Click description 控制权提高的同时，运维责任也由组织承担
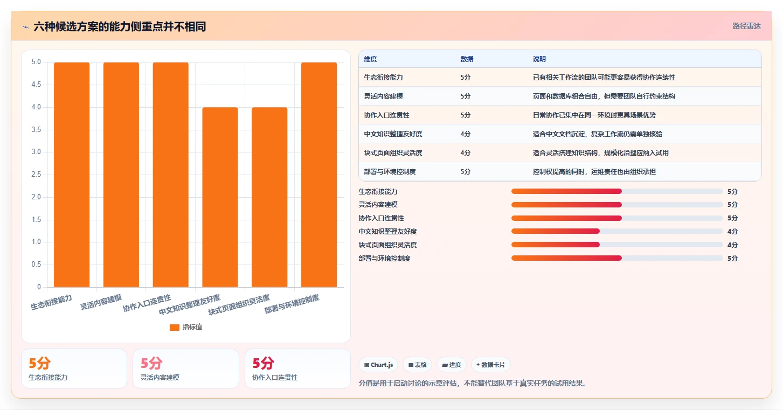This screenshot has width=783, height=410. click(x=594, y=172)
